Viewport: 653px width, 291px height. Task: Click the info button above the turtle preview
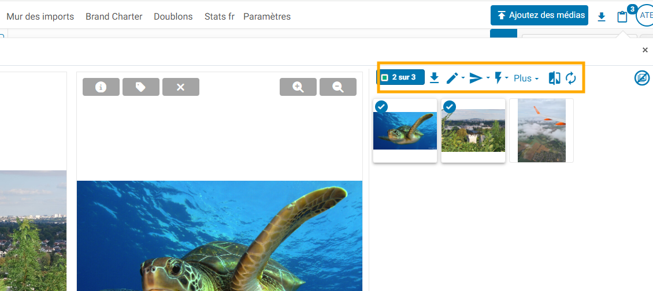point(101,87)
